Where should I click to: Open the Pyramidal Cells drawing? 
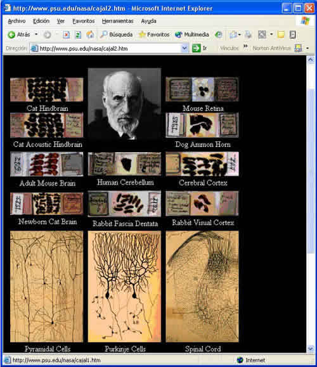(46, 287)
